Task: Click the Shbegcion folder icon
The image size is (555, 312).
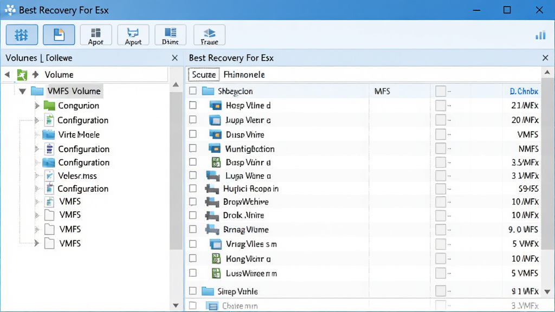Action: pyautogui.click(x=208, y=91)
